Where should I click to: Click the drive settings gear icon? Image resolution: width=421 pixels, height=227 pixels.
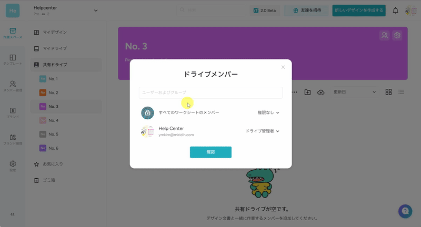point(398,36)
